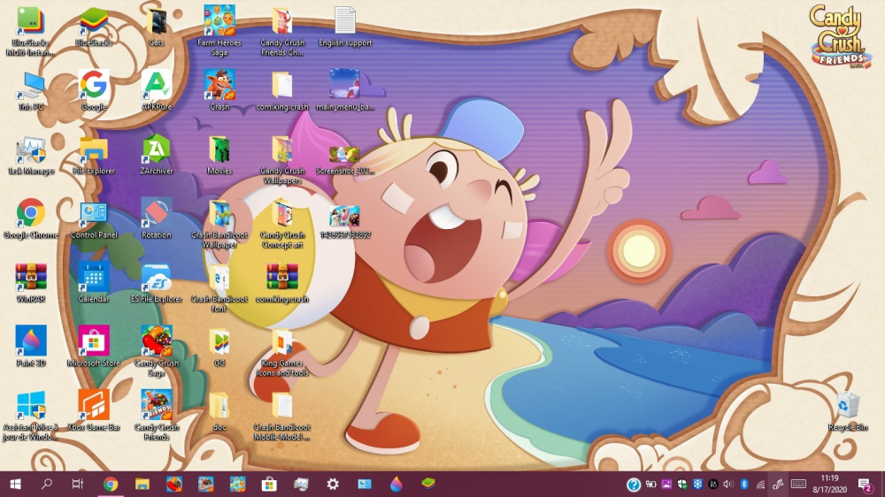885x497 pixels.
Task: Open Task View from the taskbar
Action: 78,484
